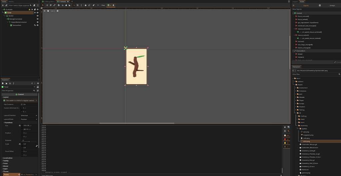Open the View menu button

[103, 5]
